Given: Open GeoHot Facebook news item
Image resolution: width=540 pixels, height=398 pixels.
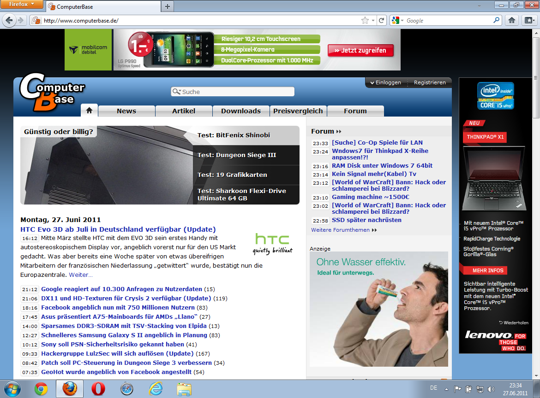Looking at the screenshot, I should (116, 372).
